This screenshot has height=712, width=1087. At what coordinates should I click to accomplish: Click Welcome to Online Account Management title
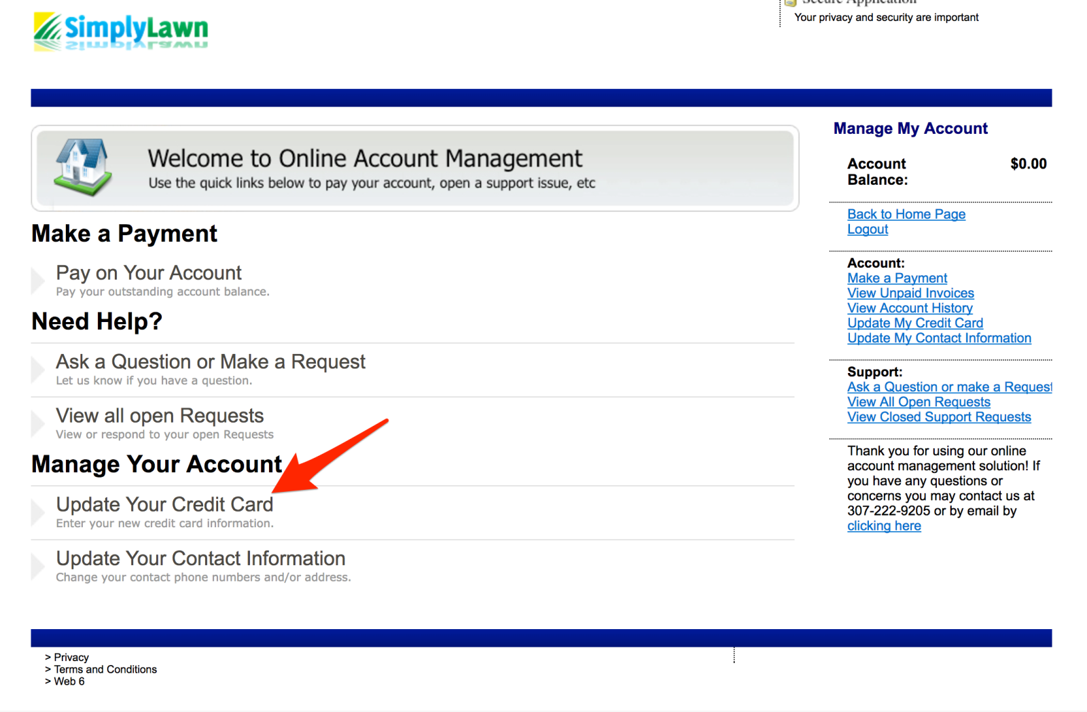point(365,158)
